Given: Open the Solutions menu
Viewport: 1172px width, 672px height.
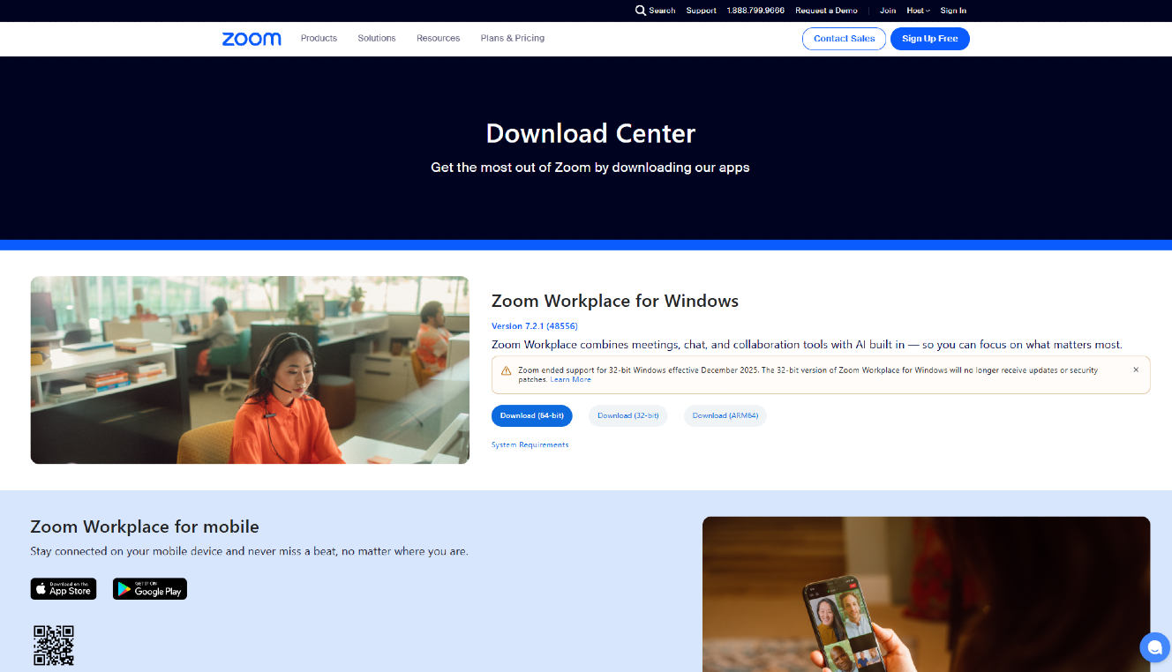Looking at the screenshot, I should click(x=377, y=38).
